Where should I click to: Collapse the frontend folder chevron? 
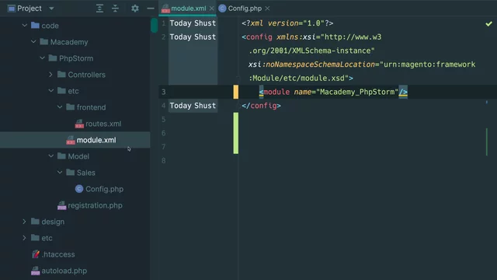(x=60, y=107)
